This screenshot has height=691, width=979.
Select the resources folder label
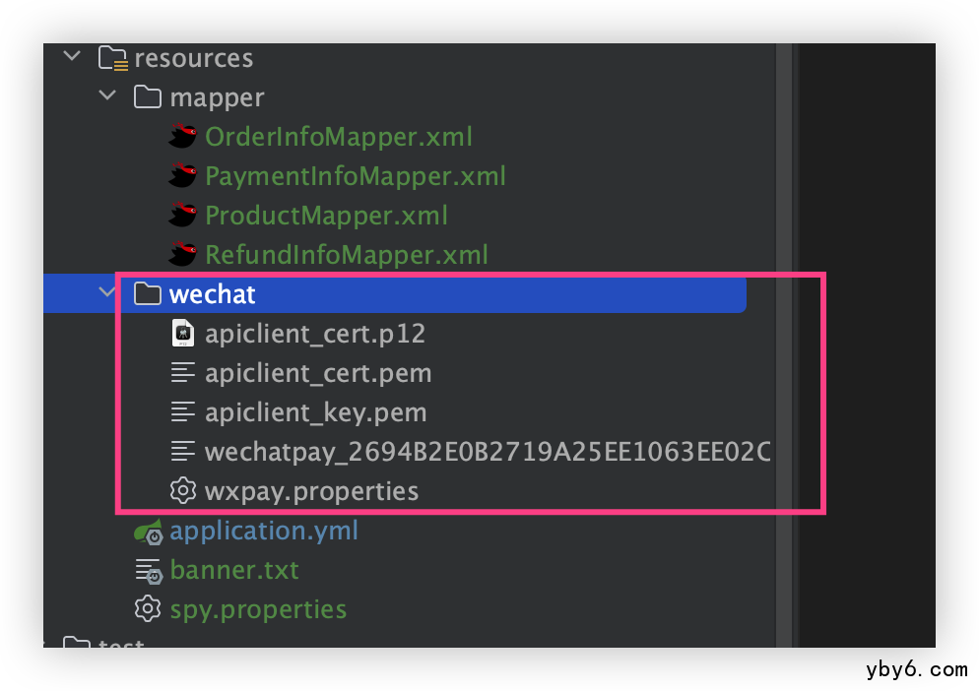pyautogui.click(x=193, y=58)
